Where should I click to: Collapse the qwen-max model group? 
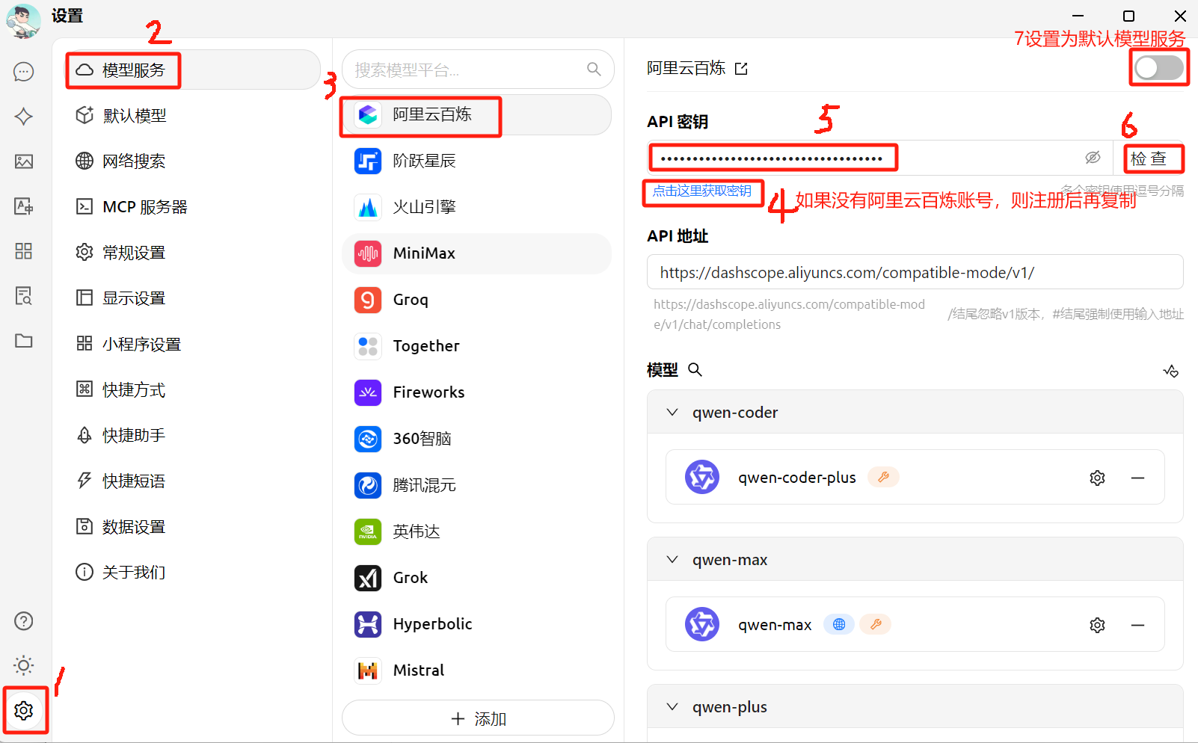tap(672, 560)
